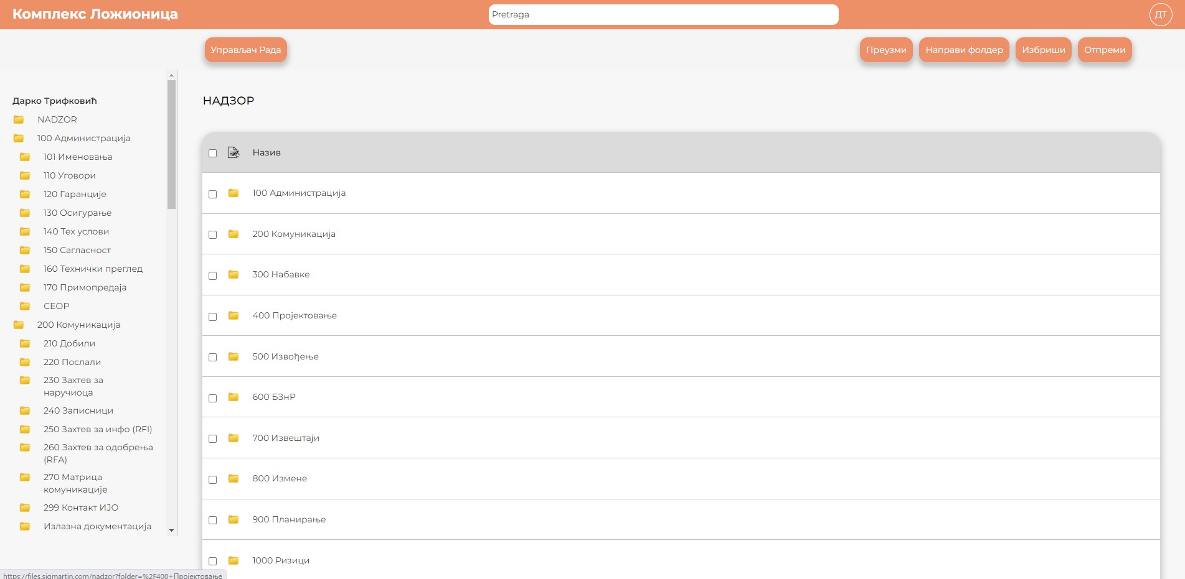Expand 100 Администрација in sidebar tree
The height and width of the screenshot is (579, 1185).
pyautogui.click(x=83, y=138)
